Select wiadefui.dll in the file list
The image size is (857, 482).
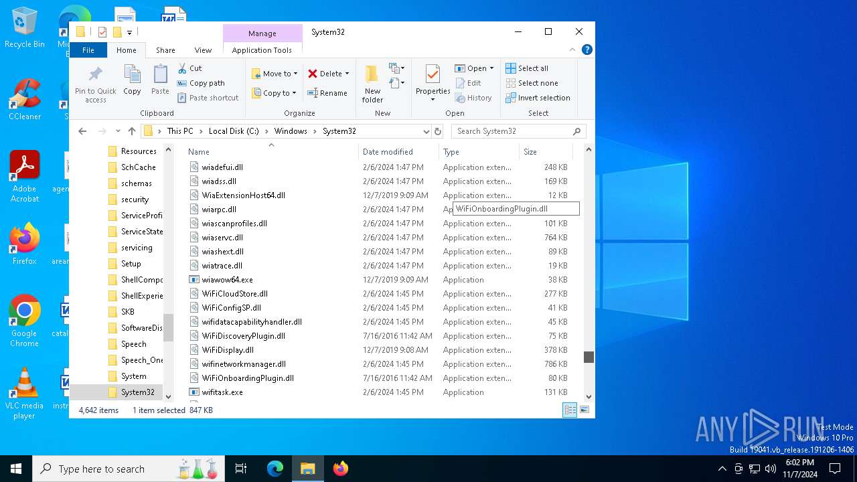[222, 167]
